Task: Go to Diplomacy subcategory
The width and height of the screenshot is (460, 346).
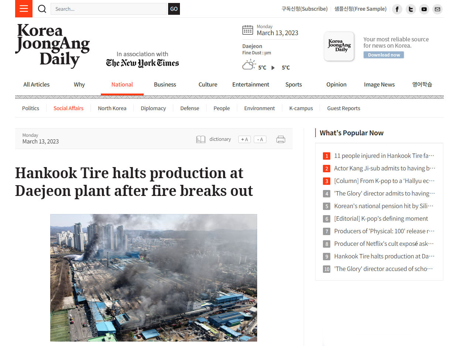Action: [x=153, y=108]
